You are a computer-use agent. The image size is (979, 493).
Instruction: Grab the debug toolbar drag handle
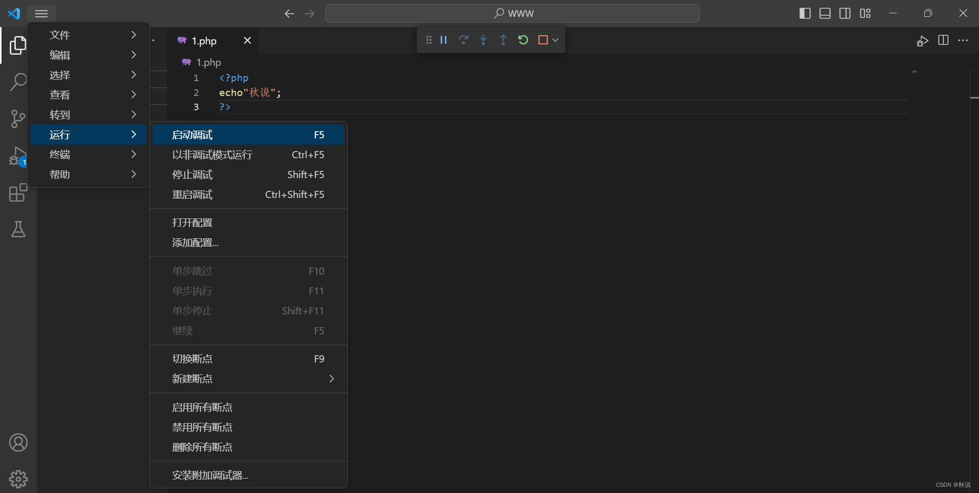click(429, 40)
